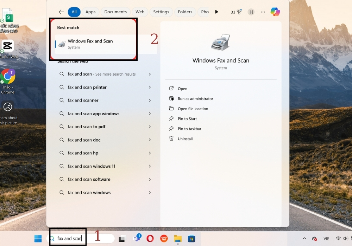The height and width of the screenshot is (246, 352).
Task: Switch to the Web filter tab
Action: coord(140,12)
